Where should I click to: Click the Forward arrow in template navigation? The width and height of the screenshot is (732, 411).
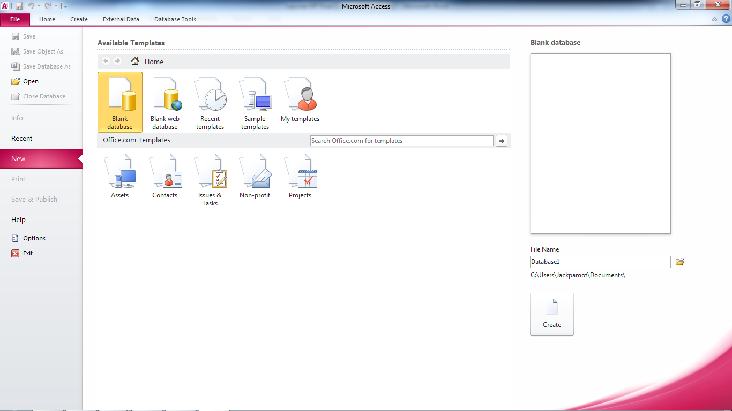coord(117,61)
